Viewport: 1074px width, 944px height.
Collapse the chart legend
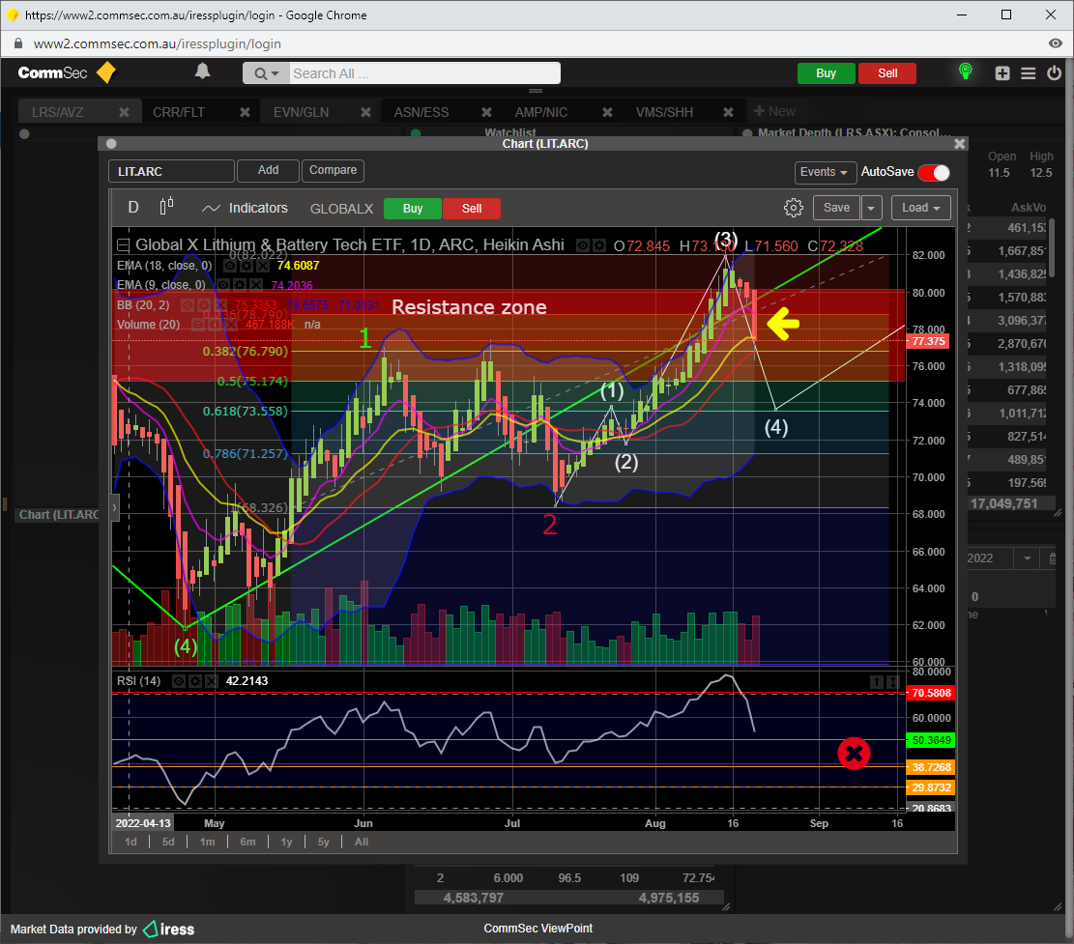pyautogui.click(x=124, y=245)
